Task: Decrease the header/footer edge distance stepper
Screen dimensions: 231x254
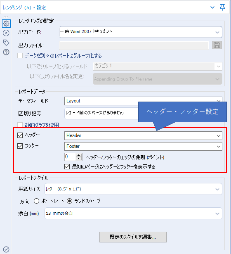Action: (79, 159)
